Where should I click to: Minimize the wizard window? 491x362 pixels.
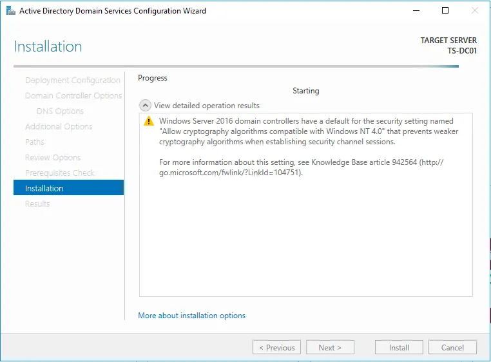click(416, 11)
